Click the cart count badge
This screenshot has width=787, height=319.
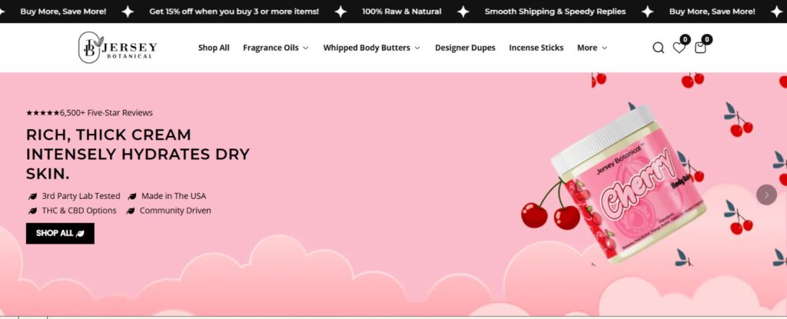click(707, 40)
